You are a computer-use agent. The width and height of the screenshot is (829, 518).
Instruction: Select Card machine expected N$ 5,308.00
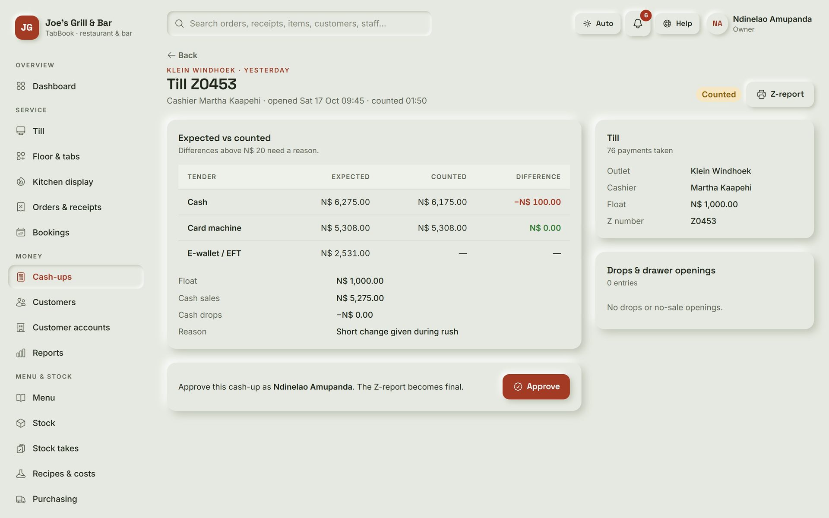(345, 227)
